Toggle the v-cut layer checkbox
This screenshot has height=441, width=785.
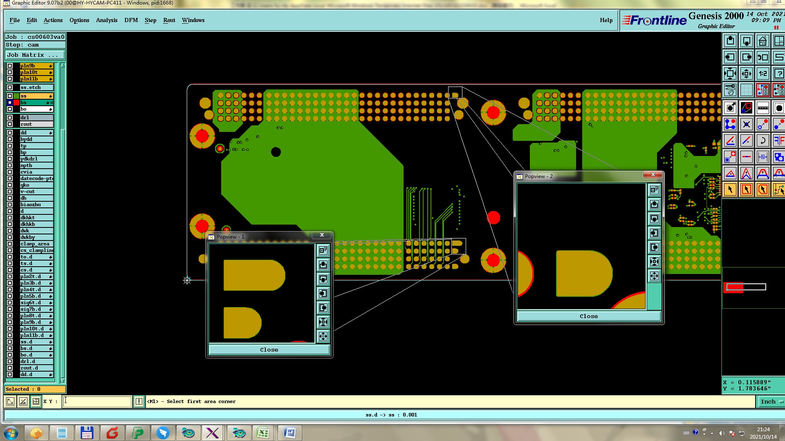click(10, 192)
